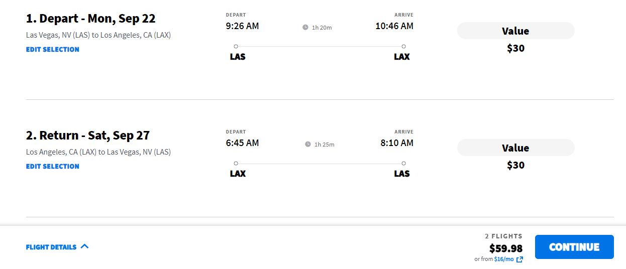Viewport: 626px width, 269px height.
Task: Click the LAS destination circle on return route
Action: pos(404,163)
